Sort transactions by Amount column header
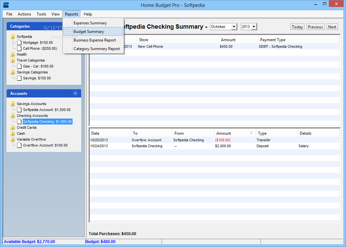Screen dimensions: 346x247 coord(235,133)
